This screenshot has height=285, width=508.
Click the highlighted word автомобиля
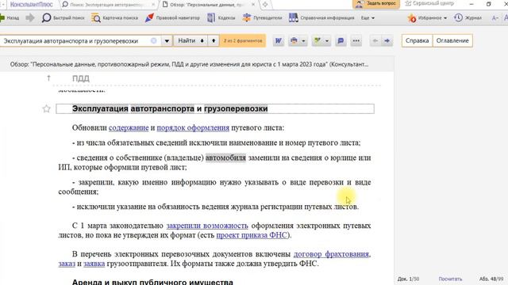pyautogui.click(x=225, y=158)
